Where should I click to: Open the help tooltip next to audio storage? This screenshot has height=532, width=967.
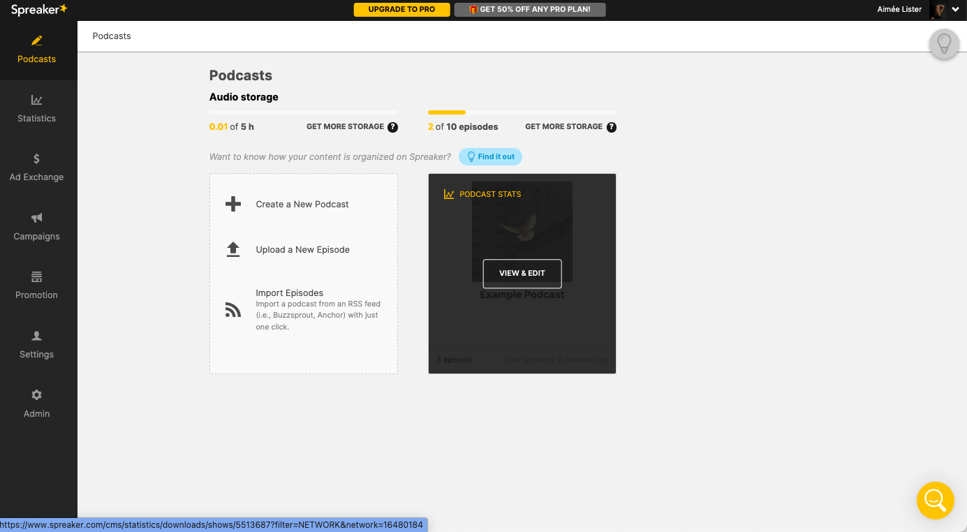[x=393, y=127]
